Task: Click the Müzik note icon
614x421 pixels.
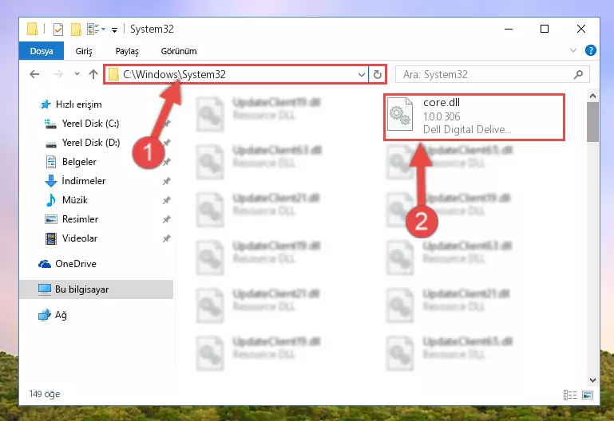Action: click(51, 200)
